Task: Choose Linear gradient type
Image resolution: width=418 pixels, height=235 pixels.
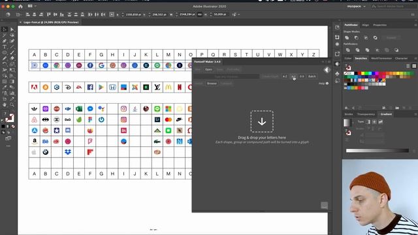Action: click(x=368, y=122)
